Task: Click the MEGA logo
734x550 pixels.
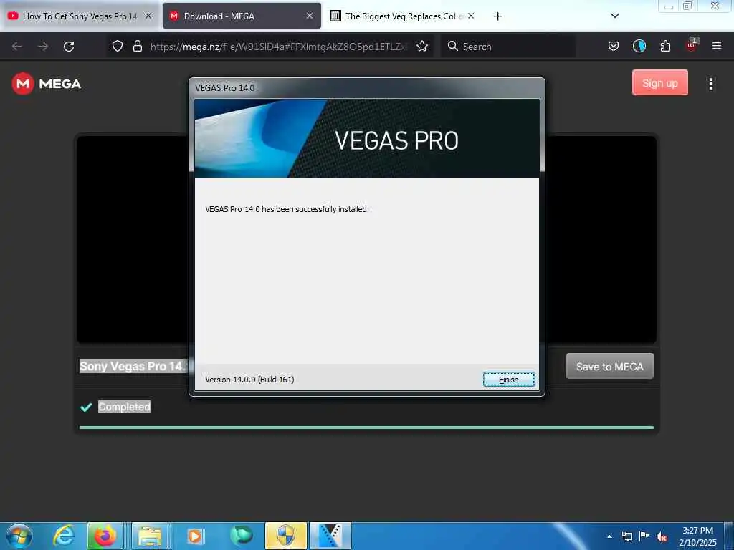Action: tap(47, 84)
